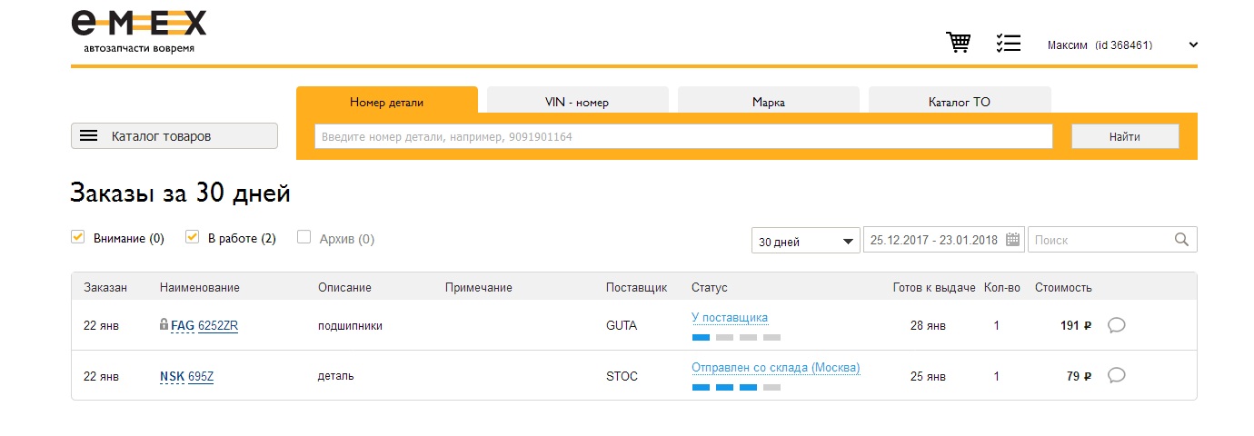Enable the Архив (0) checkbox
This screenshot has height=436, width=1254.
coord(304,237)
